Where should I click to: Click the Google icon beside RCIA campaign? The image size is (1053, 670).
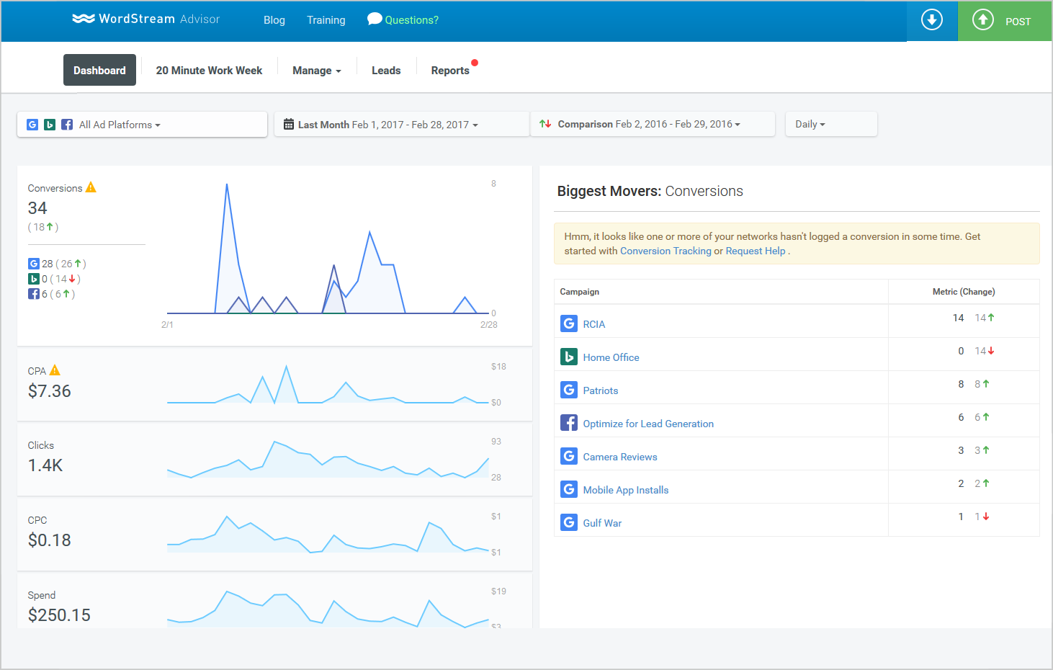tap(568, 323)
